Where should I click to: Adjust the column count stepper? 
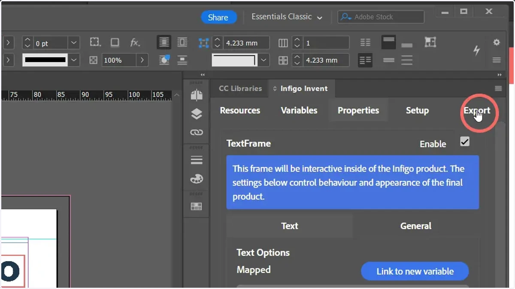tap(297, 42)
